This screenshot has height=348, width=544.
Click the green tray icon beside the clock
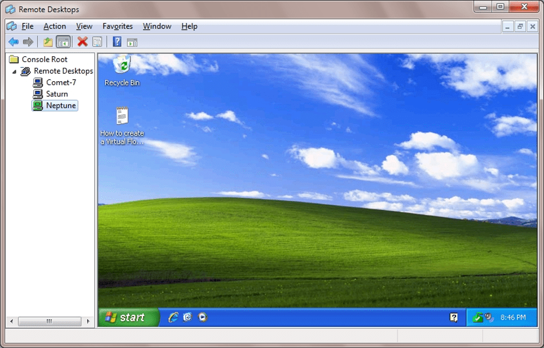(478, 317)
